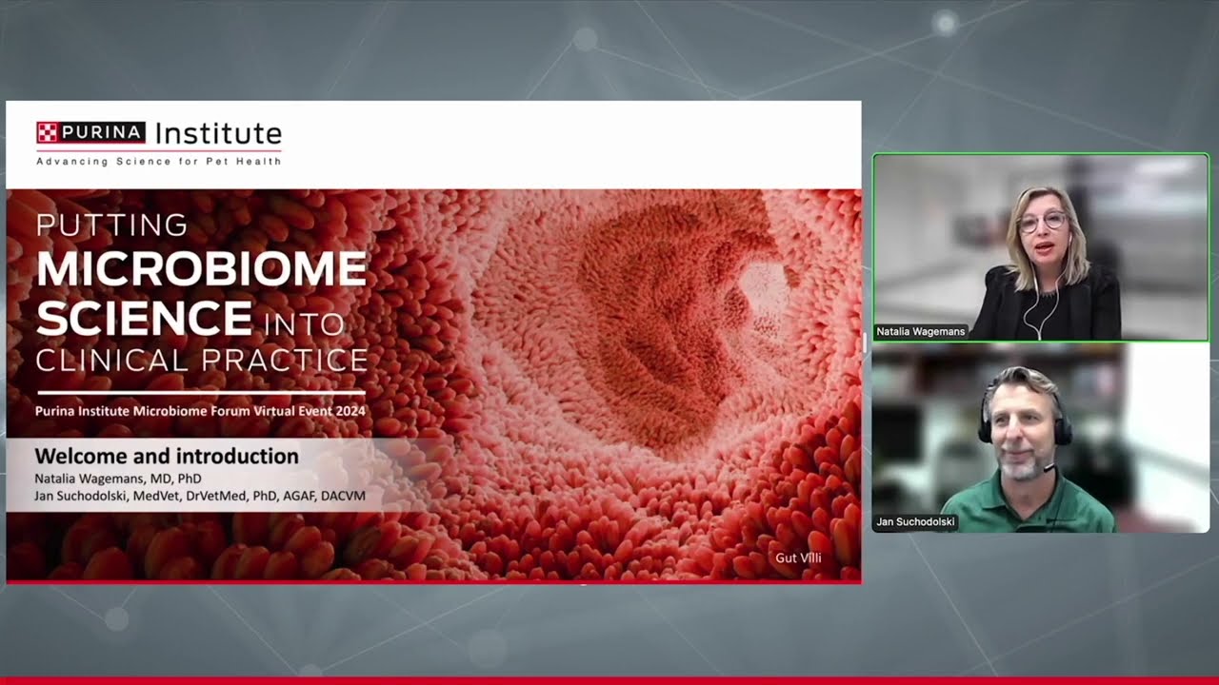
Task: Click the 'MICROBIOME' title word
Action: click(x=202, y=269)
